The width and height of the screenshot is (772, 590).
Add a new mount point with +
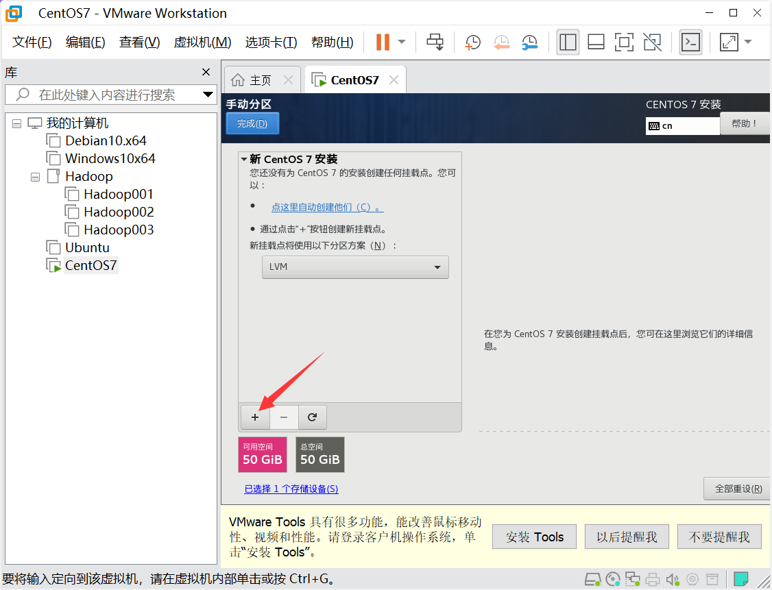[255, 417]
